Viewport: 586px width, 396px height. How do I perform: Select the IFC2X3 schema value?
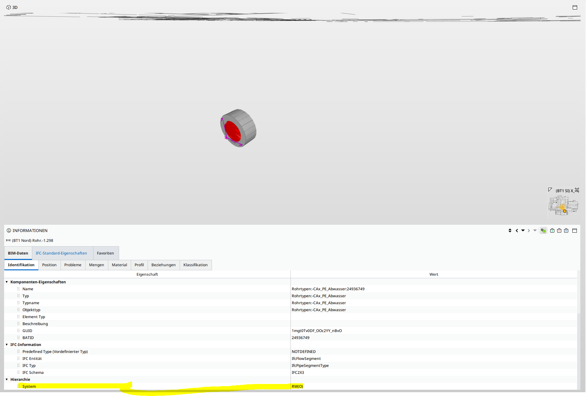[x=298, y=373]
